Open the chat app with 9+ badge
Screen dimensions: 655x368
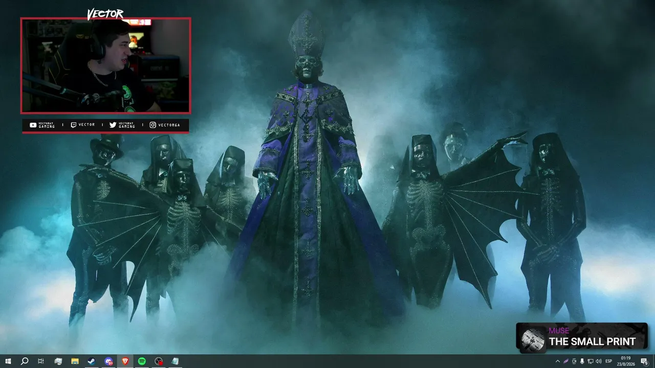point(108,361)
